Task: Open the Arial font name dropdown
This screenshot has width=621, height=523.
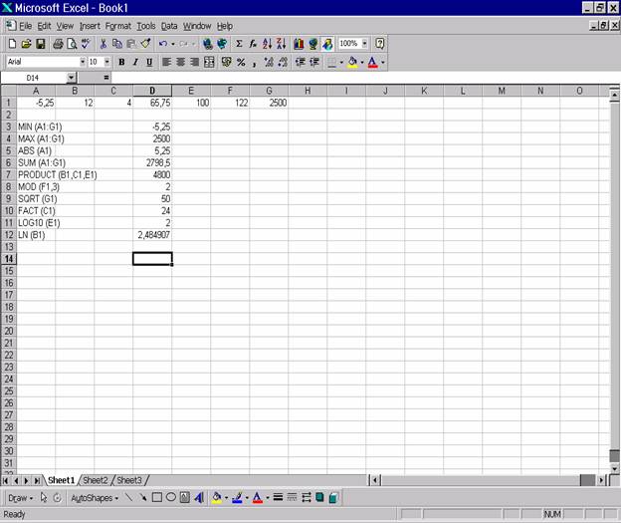Action: [80, 62]
